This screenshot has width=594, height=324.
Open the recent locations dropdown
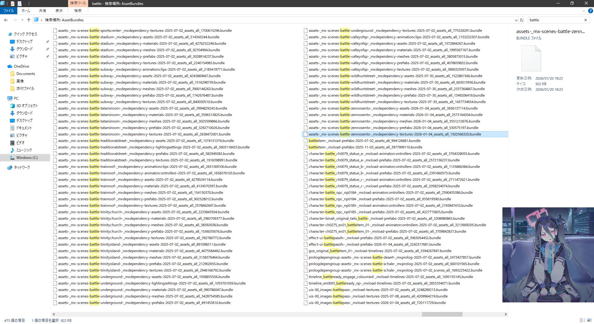tap(22, 20)
